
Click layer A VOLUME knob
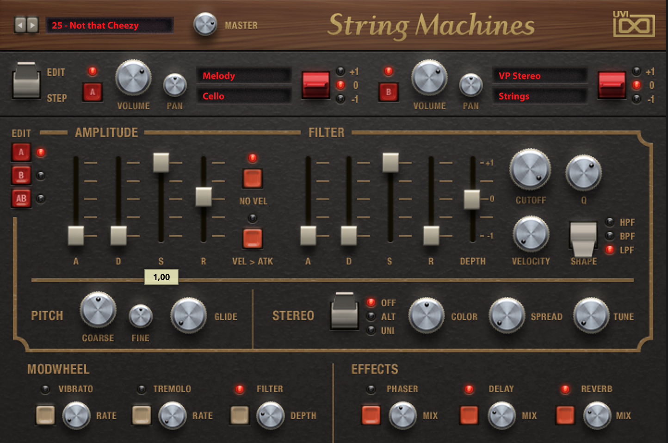pos(133,78)
